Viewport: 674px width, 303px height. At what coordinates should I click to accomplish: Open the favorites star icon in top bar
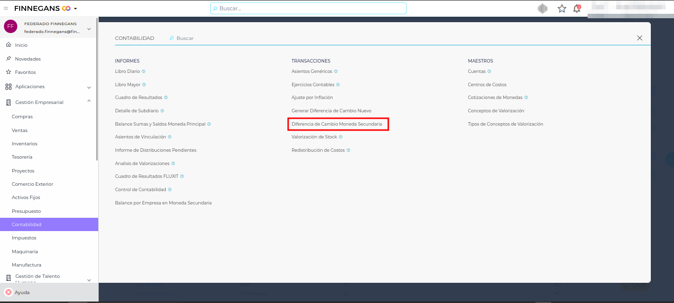pos(562,8)
